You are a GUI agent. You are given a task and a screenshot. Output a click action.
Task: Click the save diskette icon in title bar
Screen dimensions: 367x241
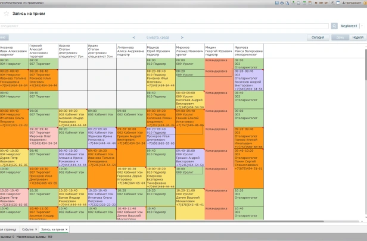point(276,3)
